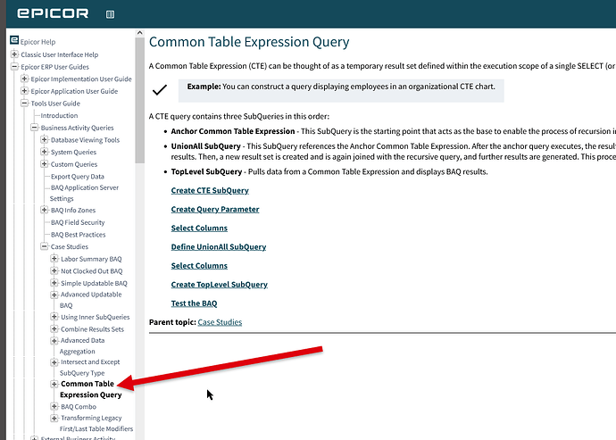Collapse Epicor ERP User Guides node
Screen dimensions: 616x440
tap(14, 66)
